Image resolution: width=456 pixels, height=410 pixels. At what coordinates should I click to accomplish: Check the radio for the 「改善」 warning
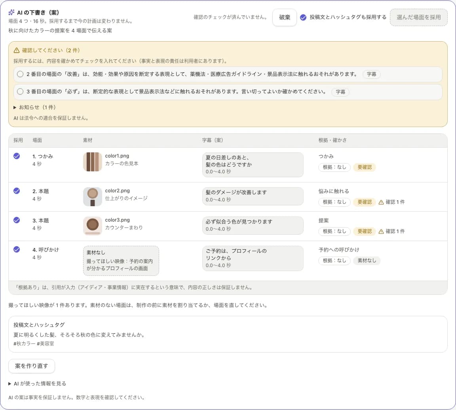20,74
